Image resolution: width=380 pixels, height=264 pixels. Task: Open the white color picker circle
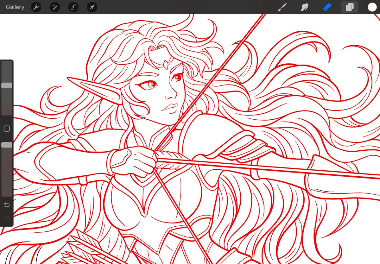click(372, 7)
